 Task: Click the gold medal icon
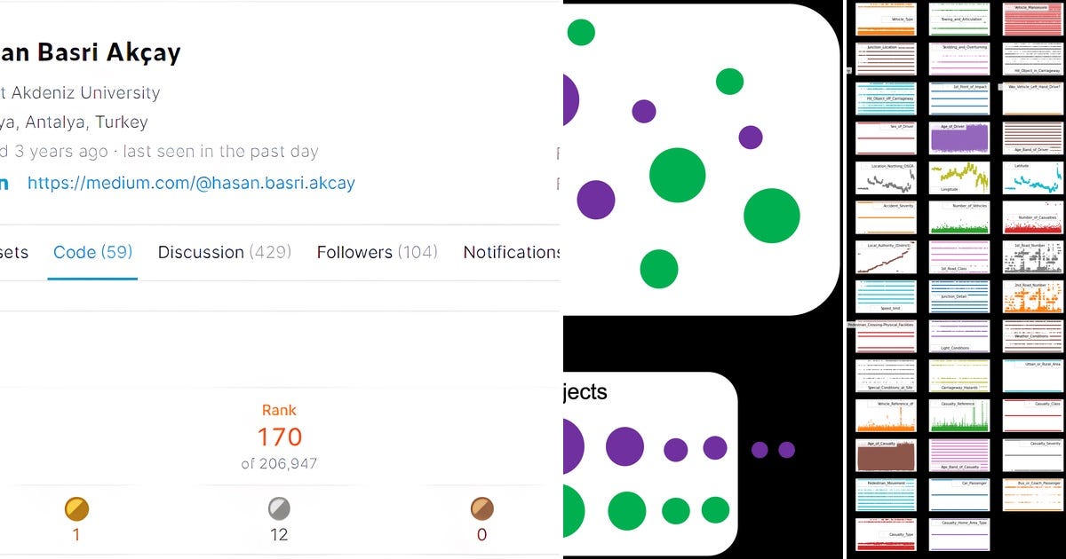[76, 510]
